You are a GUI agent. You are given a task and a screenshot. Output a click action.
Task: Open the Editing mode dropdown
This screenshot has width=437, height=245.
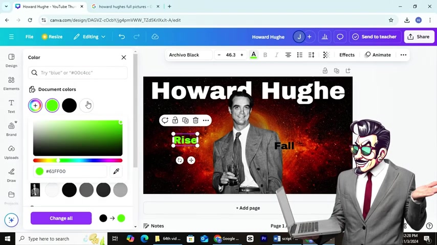coord(90,37)
